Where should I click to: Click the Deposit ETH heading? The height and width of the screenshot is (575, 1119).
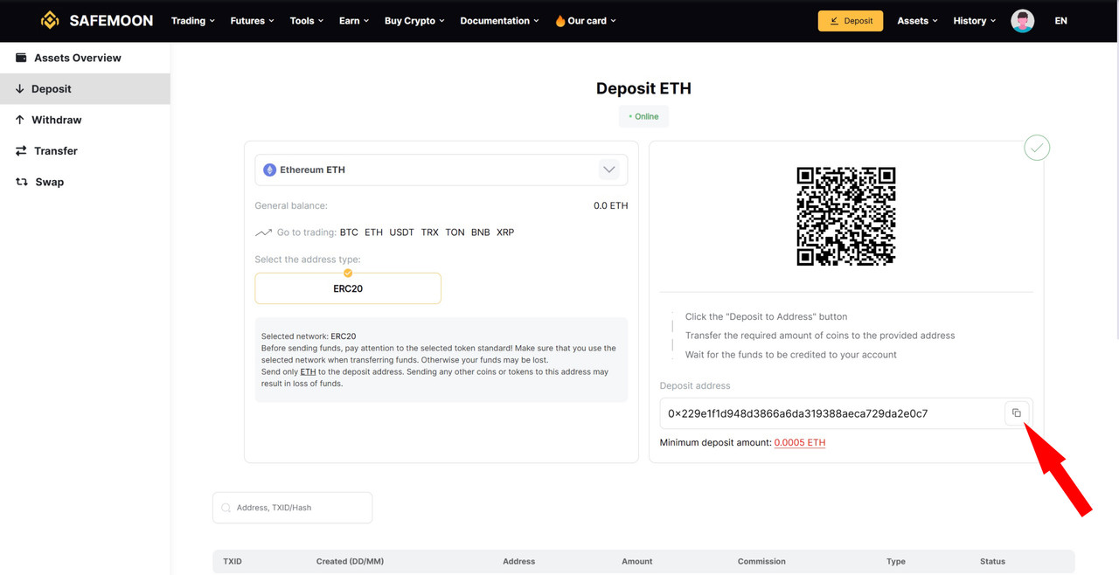643,88
